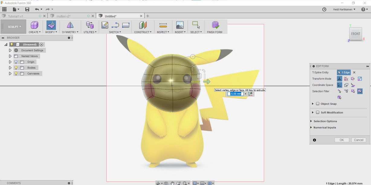The width and height of the screenshot is (371, 185).
Task: Click the Redo arrow
Action: click(x=48, y=9)
